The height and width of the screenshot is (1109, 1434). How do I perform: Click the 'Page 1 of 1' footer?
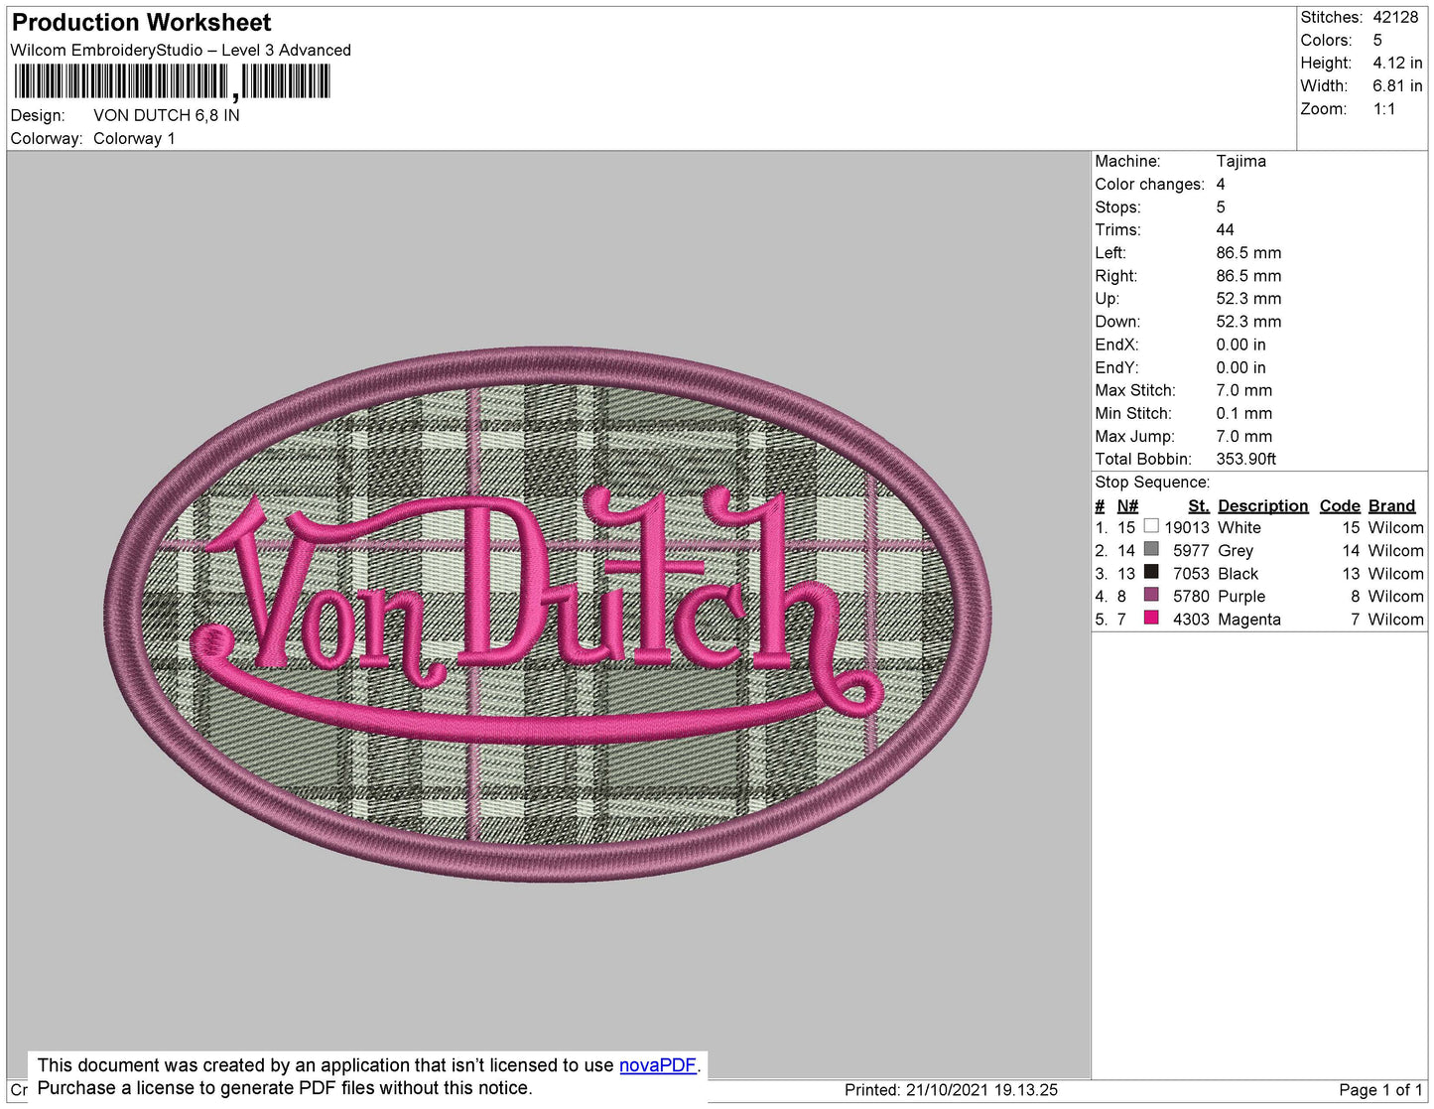[x=1380, y=1089]
